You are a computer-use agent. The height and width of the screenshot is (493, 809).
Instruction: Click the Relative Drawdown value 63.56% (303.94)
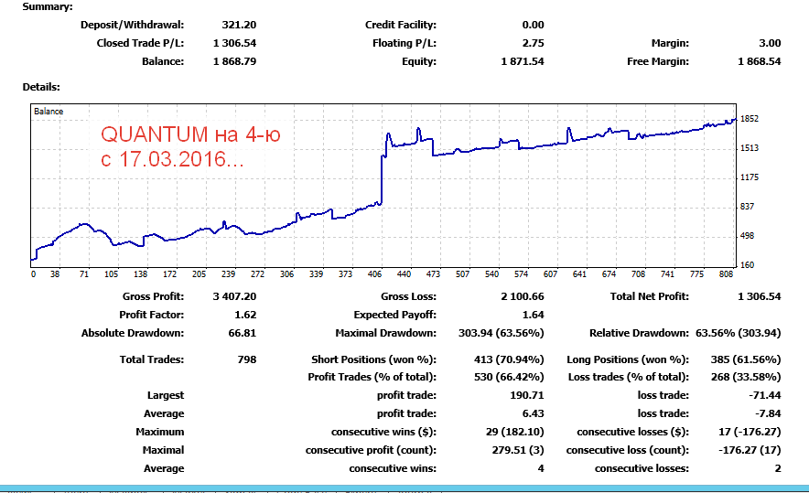pos(739,333)
